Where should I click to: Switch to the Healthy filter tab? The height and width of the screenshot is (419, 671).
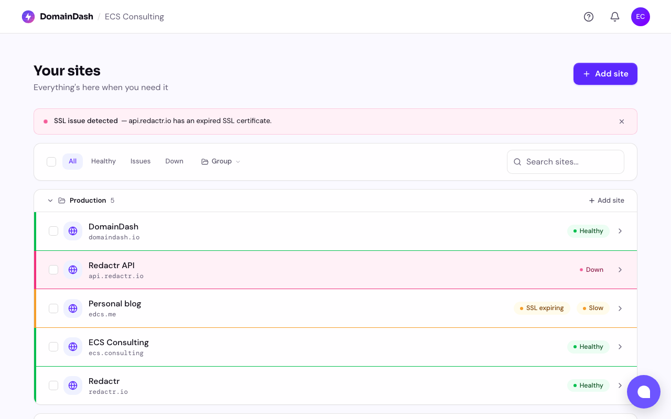[x=103, y=161]
